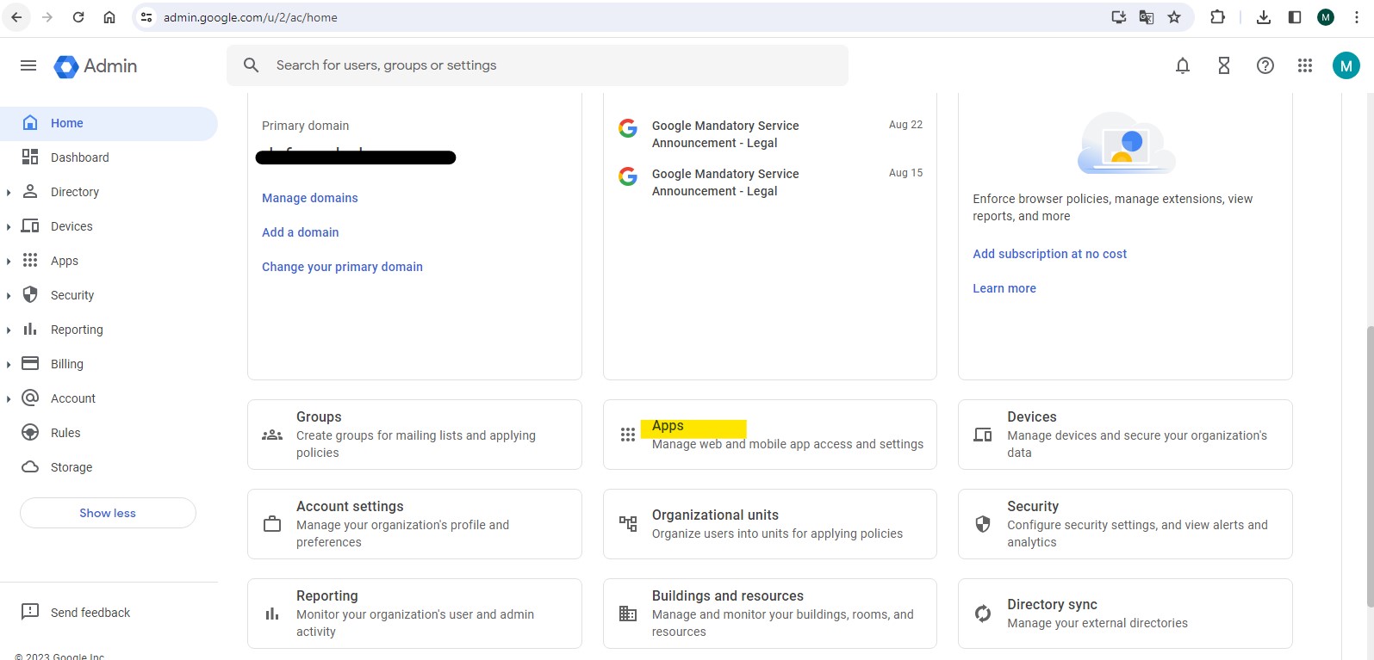Image resolution: width=1374 pixels, height=660 pixels.
Task: Open the Devices card
Action: 1125,435
